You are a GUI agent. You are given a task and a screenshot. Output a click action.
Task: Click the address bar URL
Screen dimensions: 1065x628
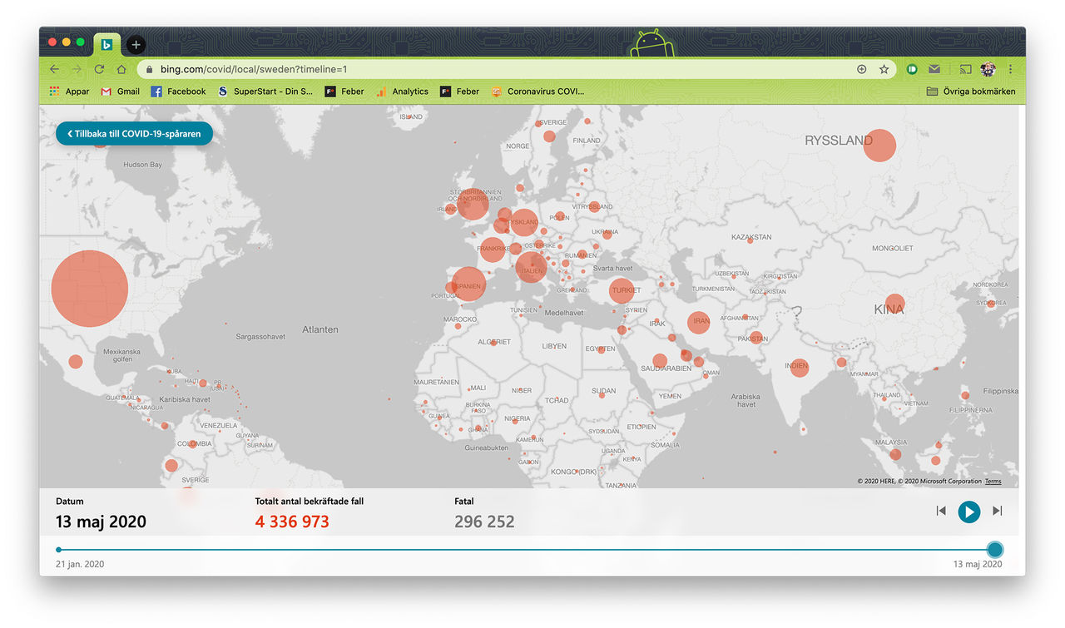tap(254, 70)
